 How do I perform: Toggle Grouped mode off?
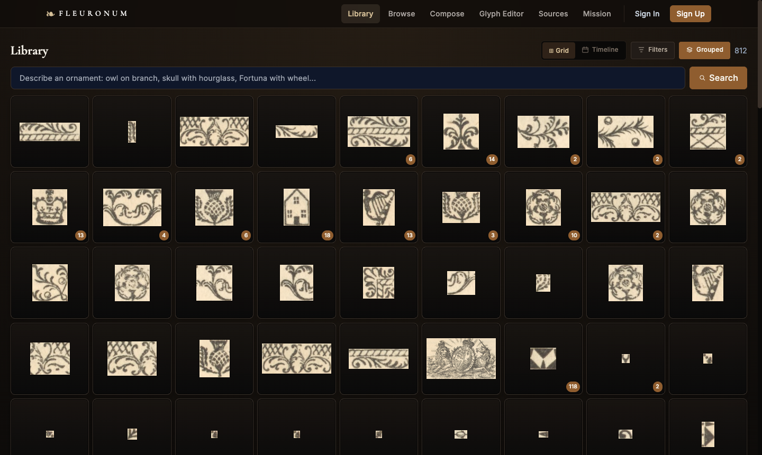tap(704, 50)
